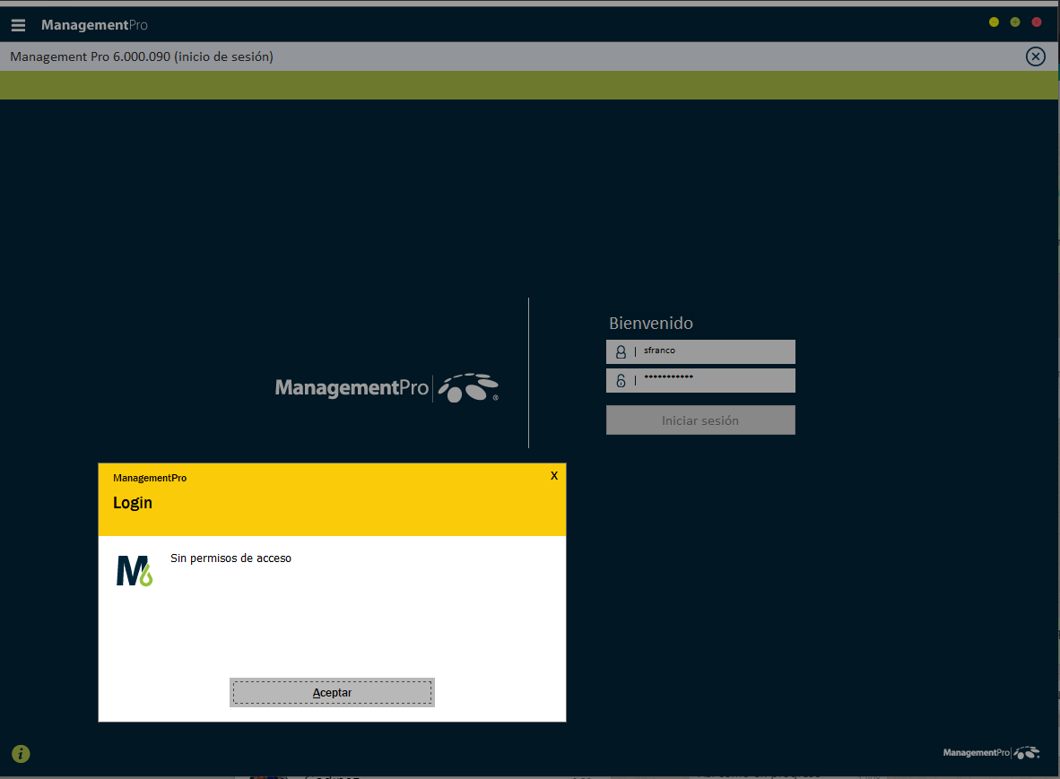1060x779 pixels.
Task: Click the user icon beside username
Action: coord(621,352)
